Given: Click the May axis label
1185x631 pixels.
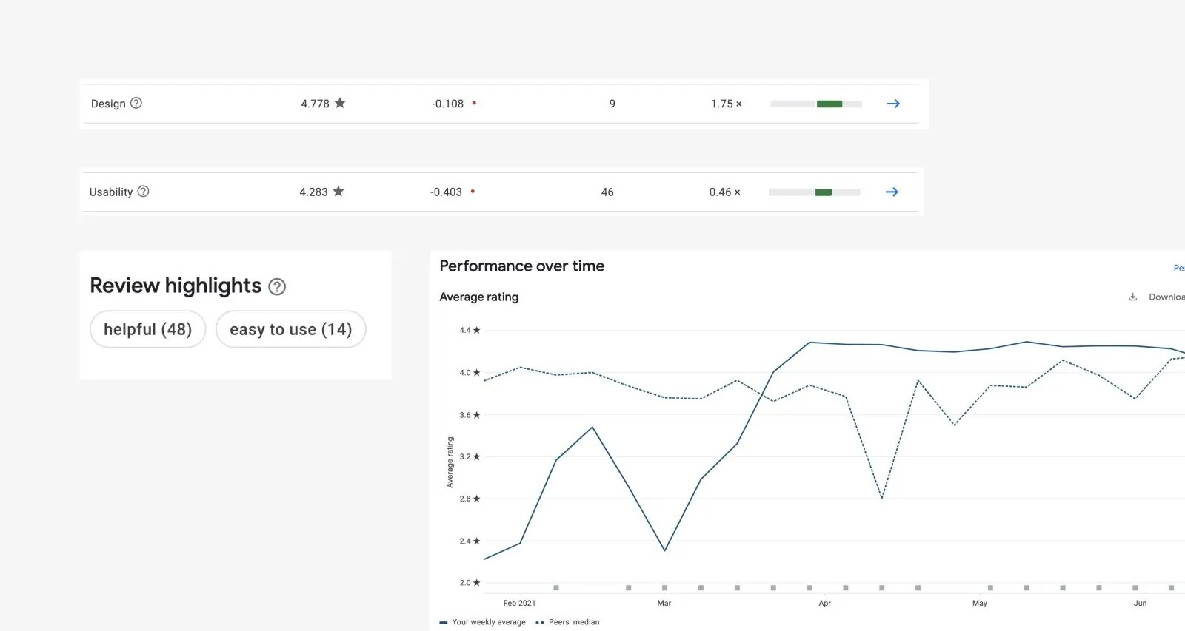Looking at the screenshot, I should (x=979, y=603).
